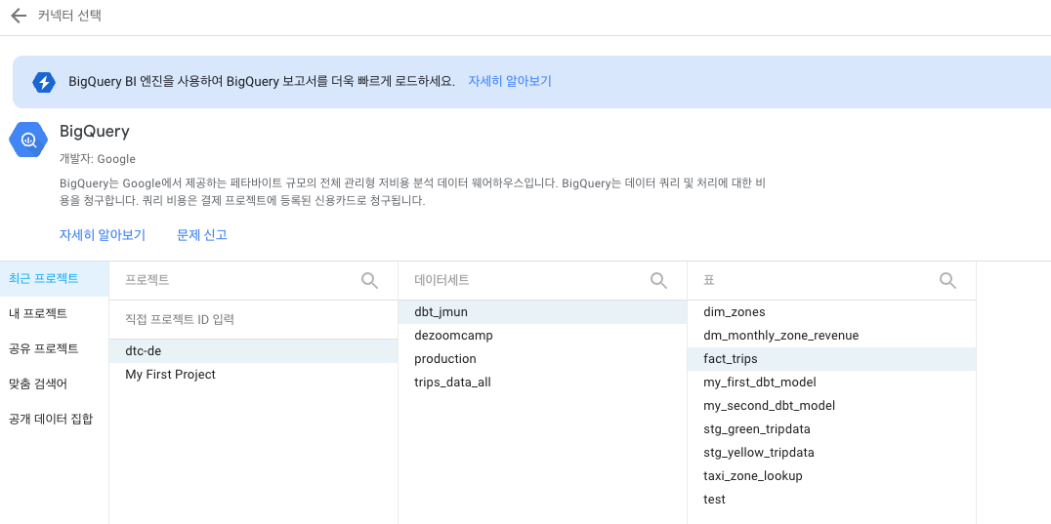Select the test table

(832, 500)
